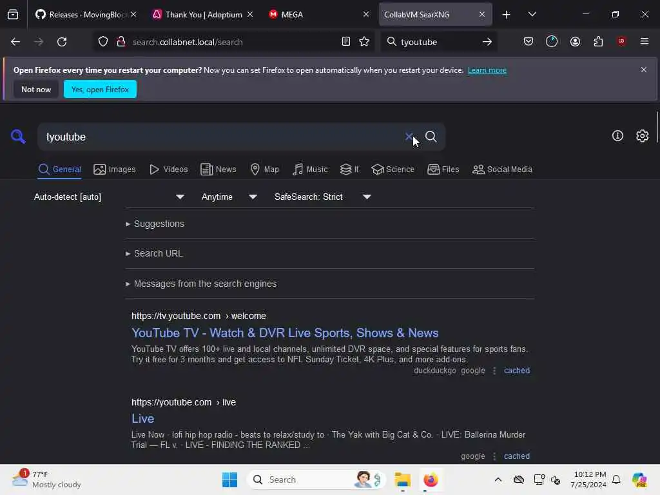Screen dimensions: 660x495
Task: Select the General category tab
Action: pyautogui.click(x=59, y=170)
